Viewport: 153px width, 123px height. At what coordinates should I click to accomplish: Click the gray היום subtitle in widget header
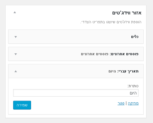[112, 71]
